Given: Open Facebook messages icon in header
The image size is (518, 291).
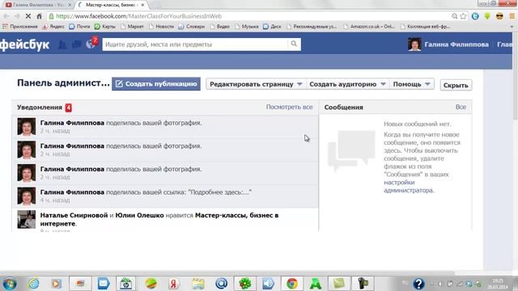Looking at the screenshot, I should (x=76, y=44).
